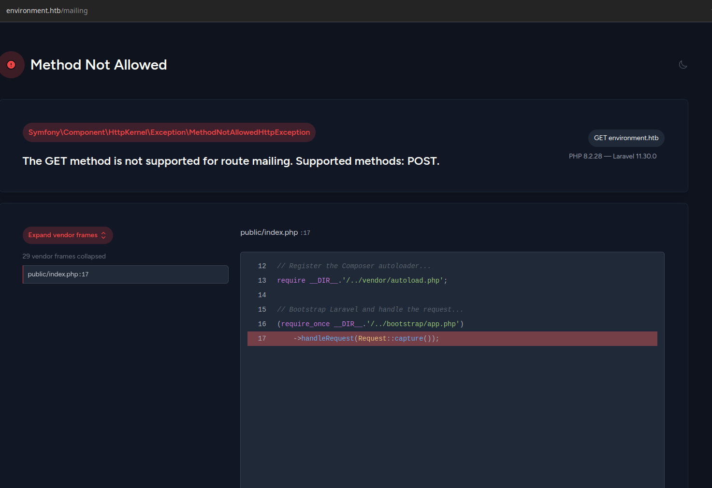The width and height of the screenshot is (712, 488).
Task: Click the Bootstrap Laravel comment on line 15
Action: click(370, 310)
